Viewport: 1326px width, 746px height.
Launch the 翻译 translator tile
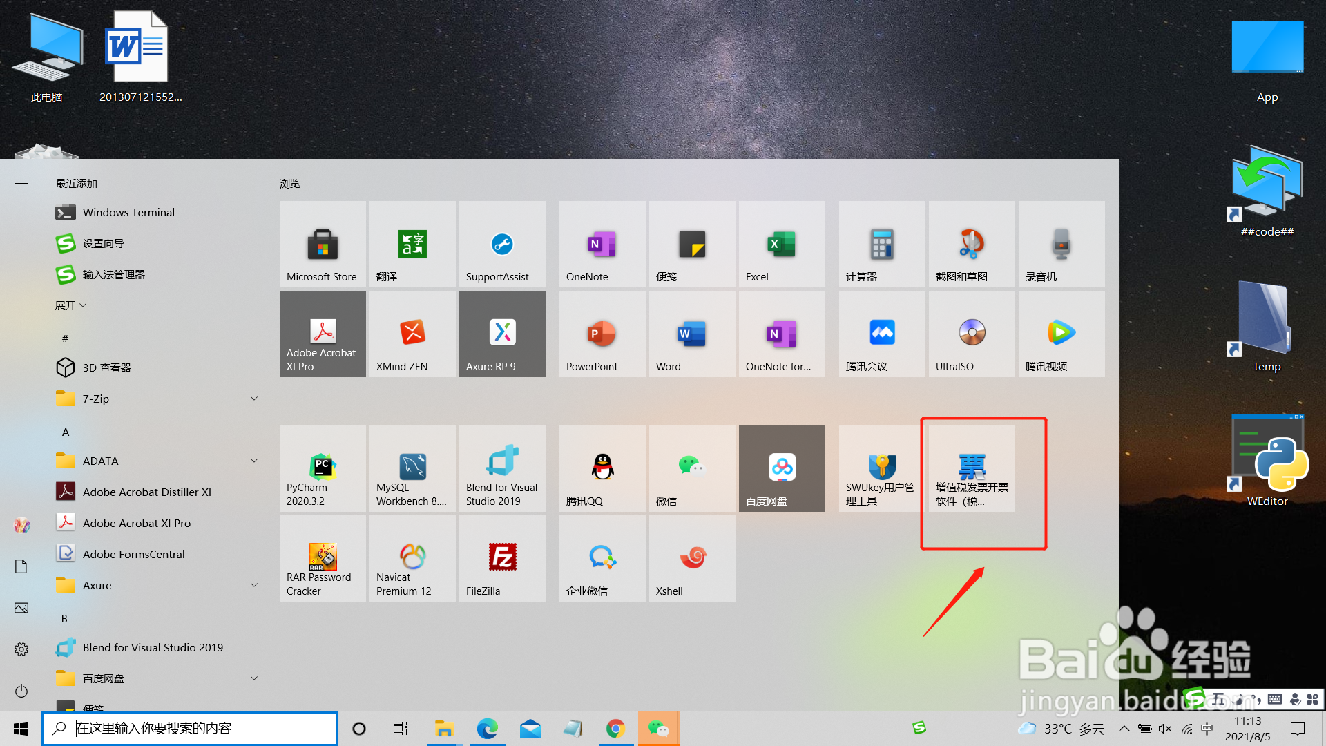coord(412,244)
